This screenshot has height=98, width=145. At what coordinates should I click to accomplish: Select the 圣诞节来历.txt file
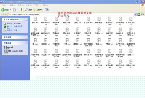[67, 53]
